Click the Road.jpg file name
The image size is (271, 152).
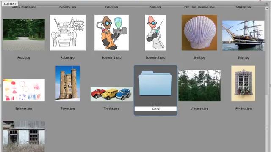point(24,57)
